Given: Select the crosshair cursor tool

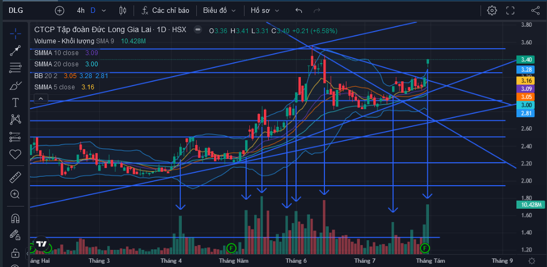Looking at the screenshot, I should (15, 34).
